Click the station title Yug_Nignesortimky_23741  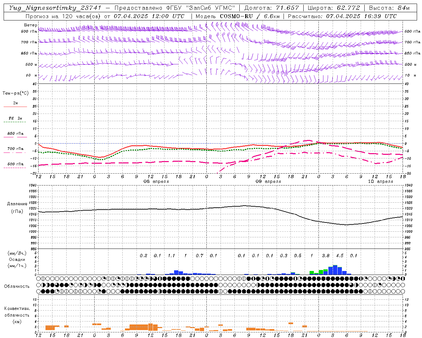pos(55,8)
